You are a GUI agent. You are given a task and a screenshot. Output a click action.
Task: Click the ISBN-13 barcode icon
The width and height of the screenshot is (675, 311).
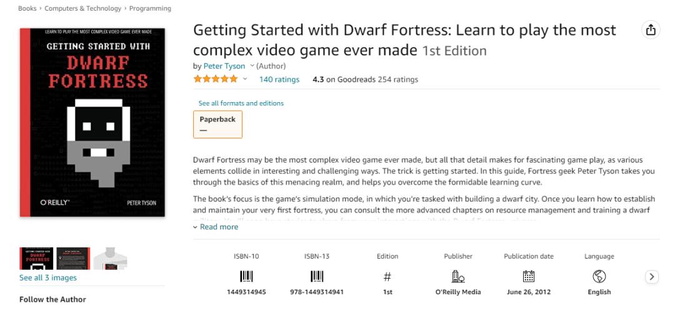[x=317, y=276]
